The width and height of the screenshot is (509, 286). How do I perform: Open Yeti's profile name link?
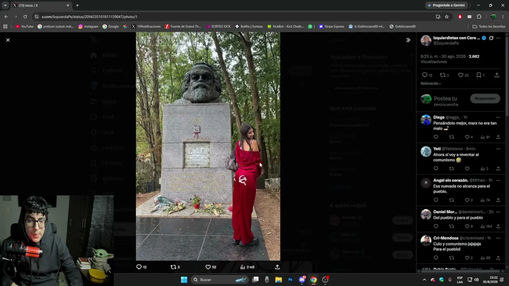[437, 149]
